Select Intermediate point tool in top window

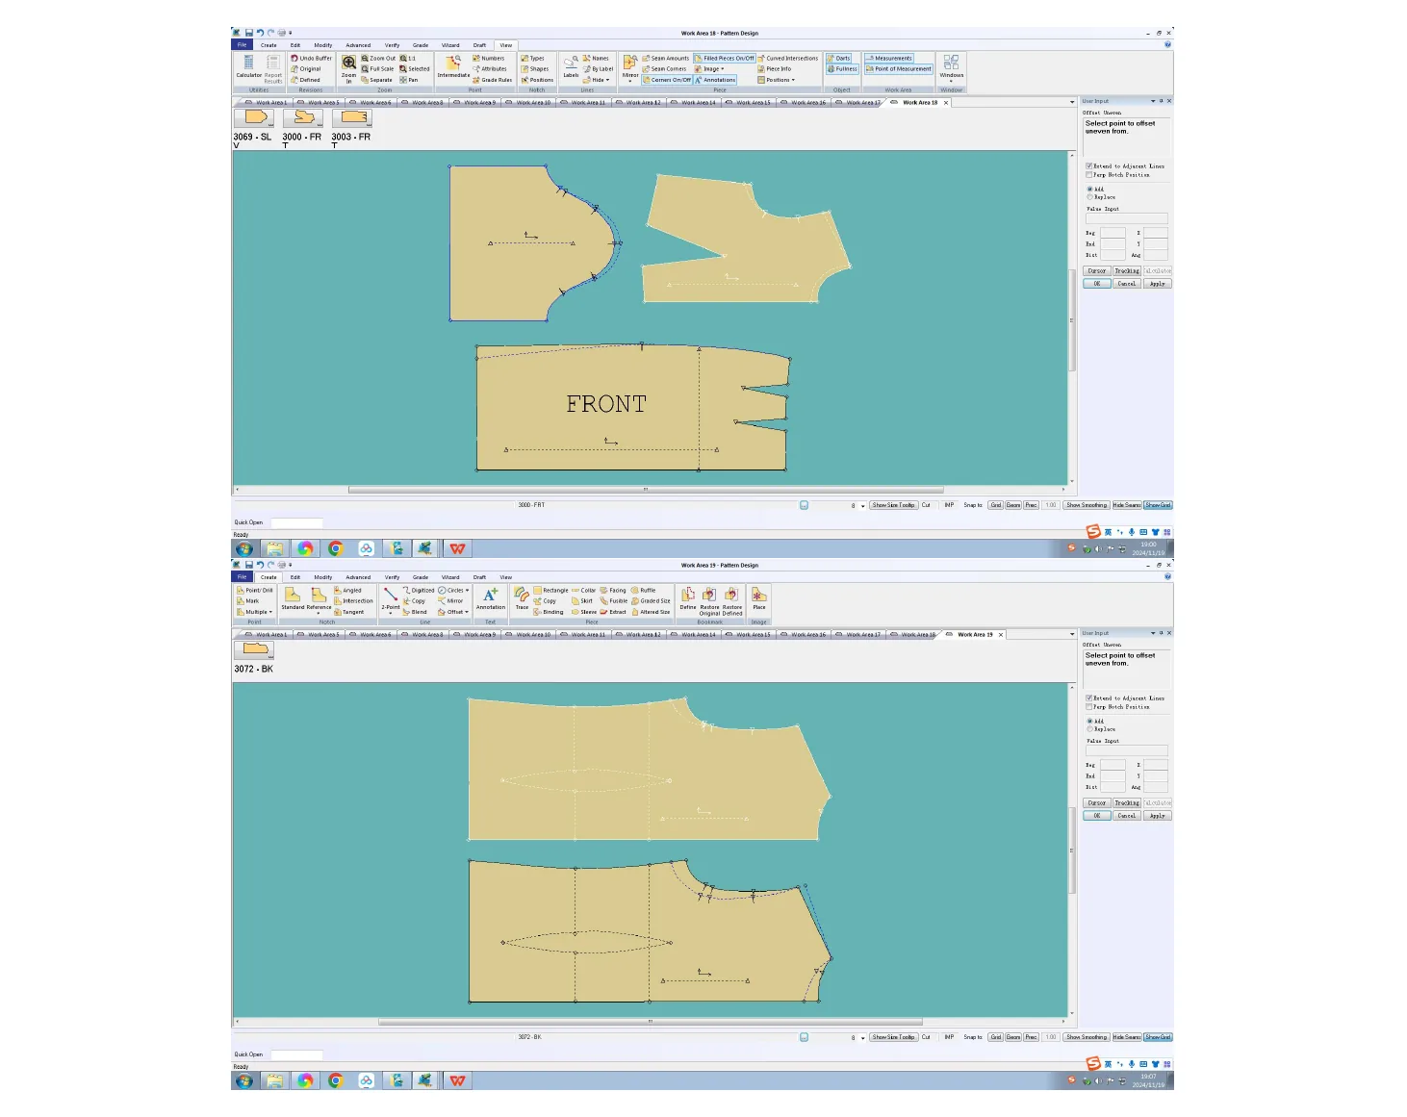[x=453, y=66]
